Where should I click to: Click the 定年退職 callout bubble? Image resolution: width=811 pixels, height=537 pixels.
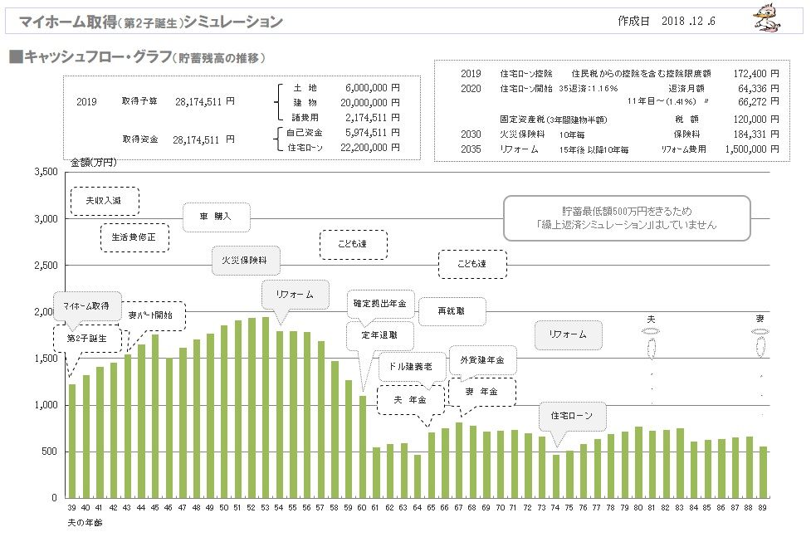(379, 335)
